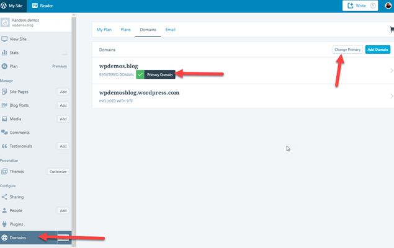Click Add next to Blog Posts
The image size is (394, 248).
coord(63,105)
